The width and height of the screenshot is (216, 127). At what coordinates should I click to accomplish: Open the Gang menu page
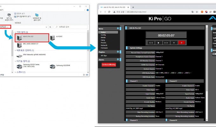(x=103, y=40)
